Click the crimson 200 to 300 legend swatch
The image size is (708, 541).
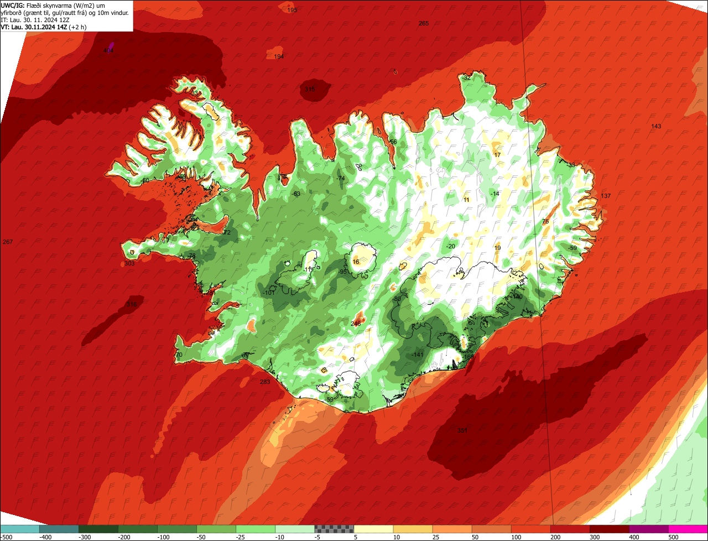570,529
